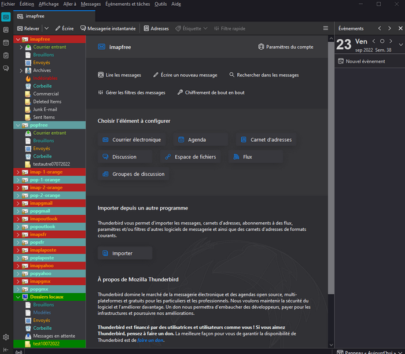
Task: Select the Indésirables junk folder
Action: coord(50,78)
